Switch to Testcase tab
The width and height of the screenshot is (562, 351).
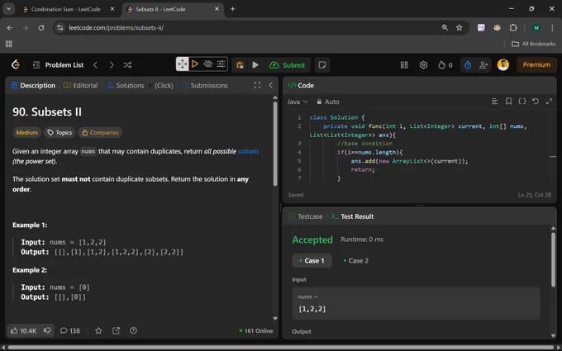(x=305, y=216)
